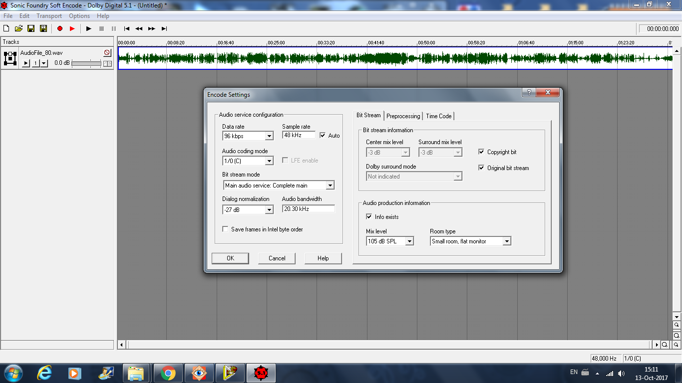Click the OK button in Encode Settings

pos(230,258)
